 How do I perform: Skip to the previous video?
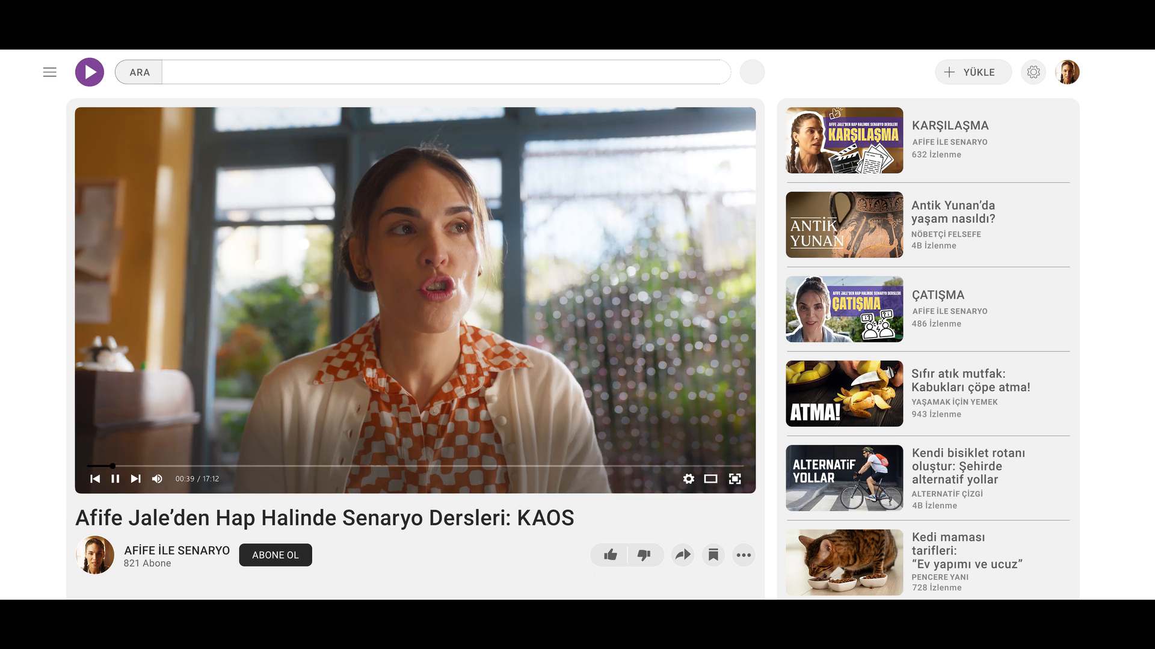pos(95,479)
